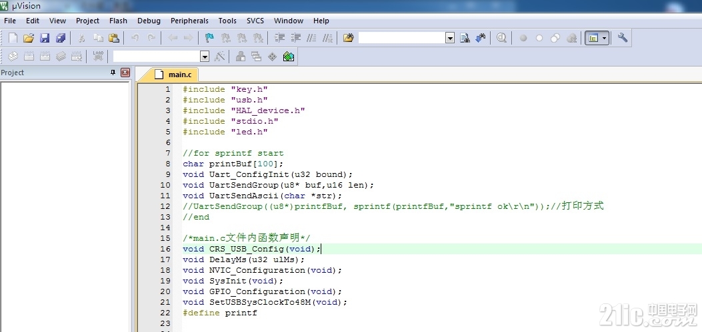This screenshot has height=332, width=702.
Task: Open the Flash menu
Action: (118, 21)
